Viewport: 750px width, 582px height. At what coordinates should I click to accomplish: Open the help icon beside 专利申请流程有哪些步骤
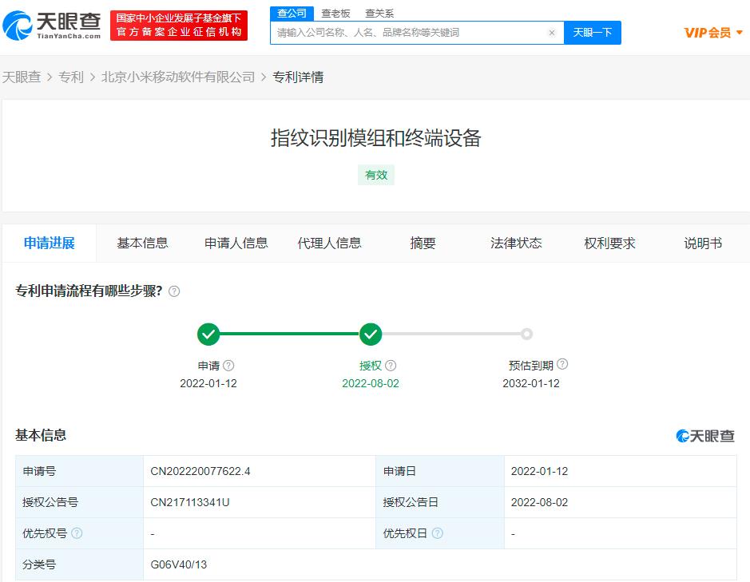point(175,291)
